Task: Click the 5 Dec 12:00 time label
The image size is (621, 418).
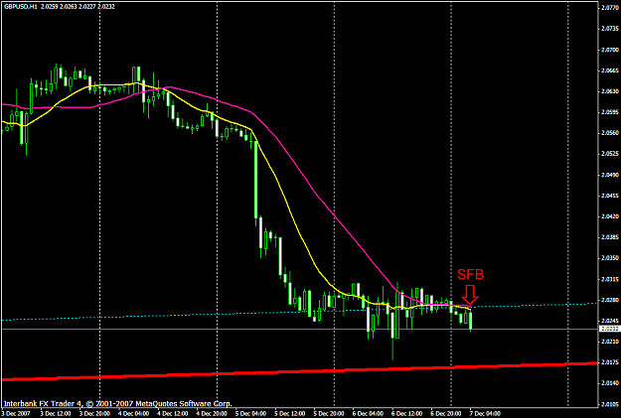Action: (290, 414)
